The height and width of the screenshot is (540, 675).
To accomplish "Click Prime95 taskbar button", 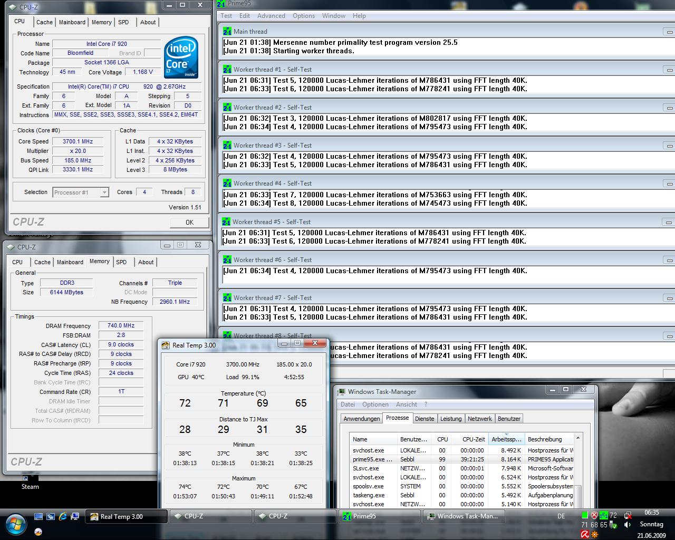I will tap(380, 516).
